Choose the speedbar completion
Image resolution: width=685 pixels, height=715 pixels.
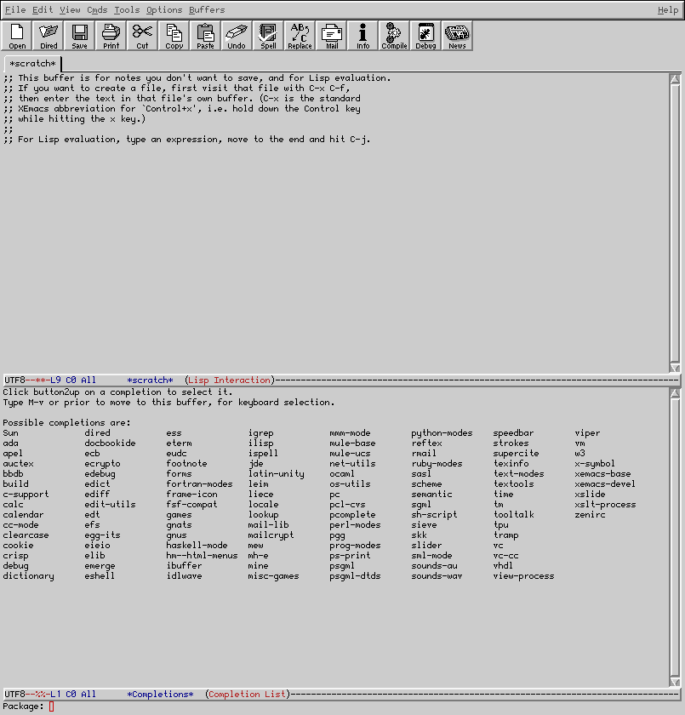pyautogui.click(x=513, y=432)
